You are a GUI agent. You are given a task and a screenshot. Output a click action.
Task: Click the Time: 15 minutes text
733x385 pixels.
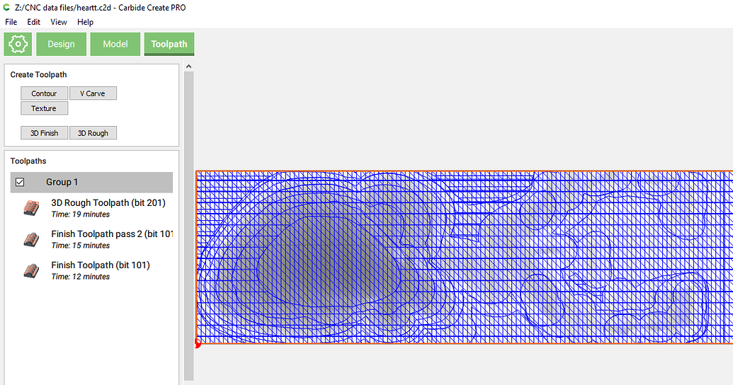(x=81, y=246)
